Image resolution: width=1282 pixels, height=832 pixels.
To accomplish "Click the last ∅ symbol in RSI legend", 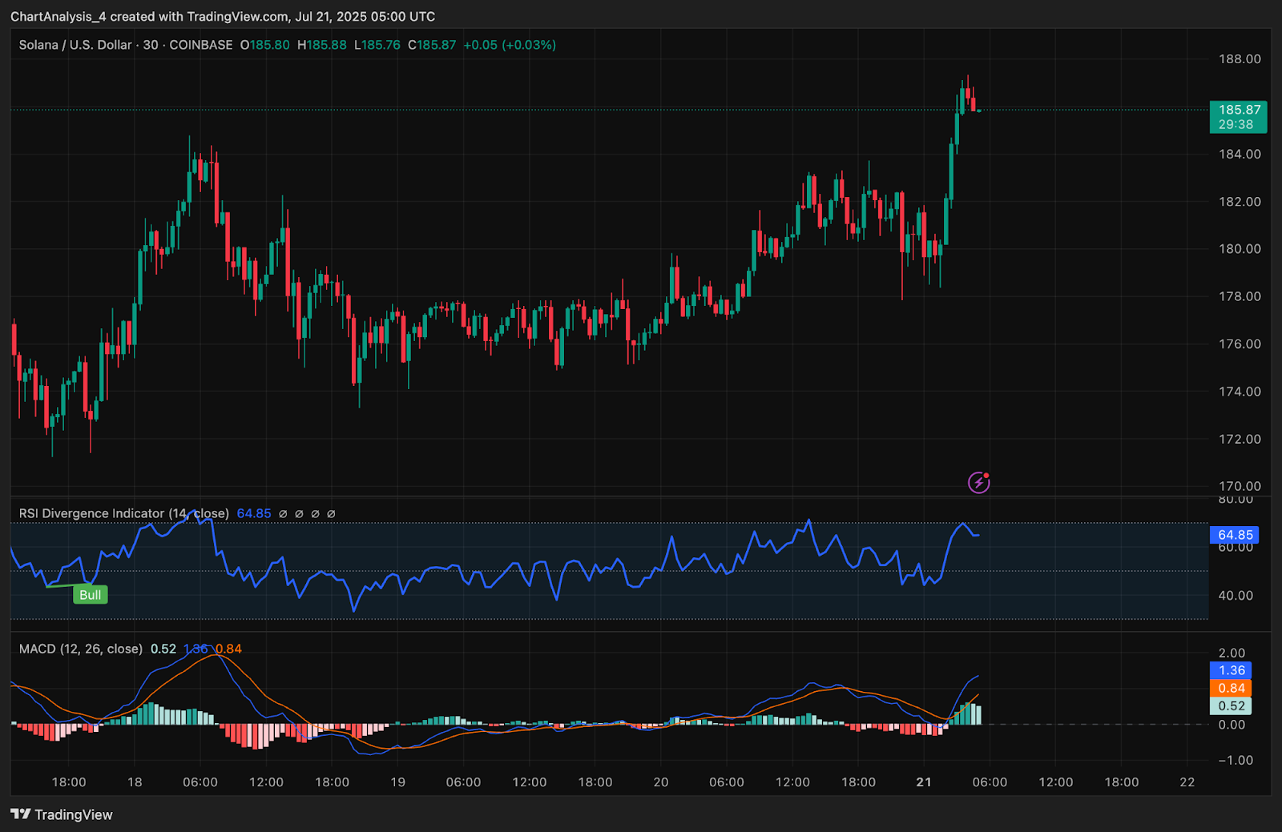I will (x=331, y=513).
